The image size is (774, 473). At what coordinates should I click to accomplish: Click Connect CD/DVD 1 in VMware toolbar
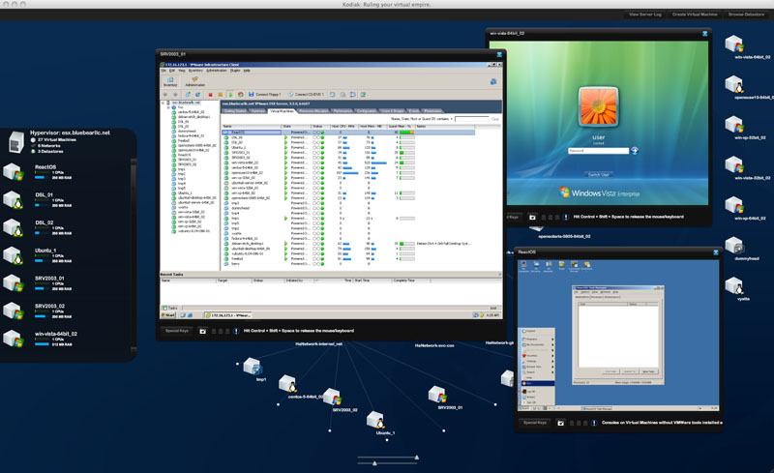click(306, 94)
